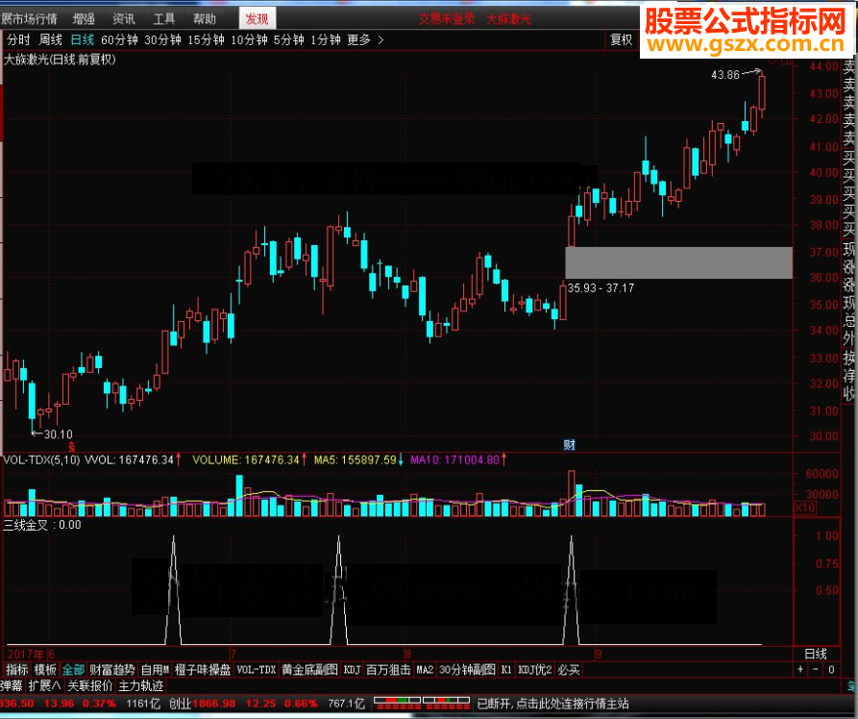Apply the 自用M indicator
This screenshot has height=719, width=858.
[x=155, y=670]
